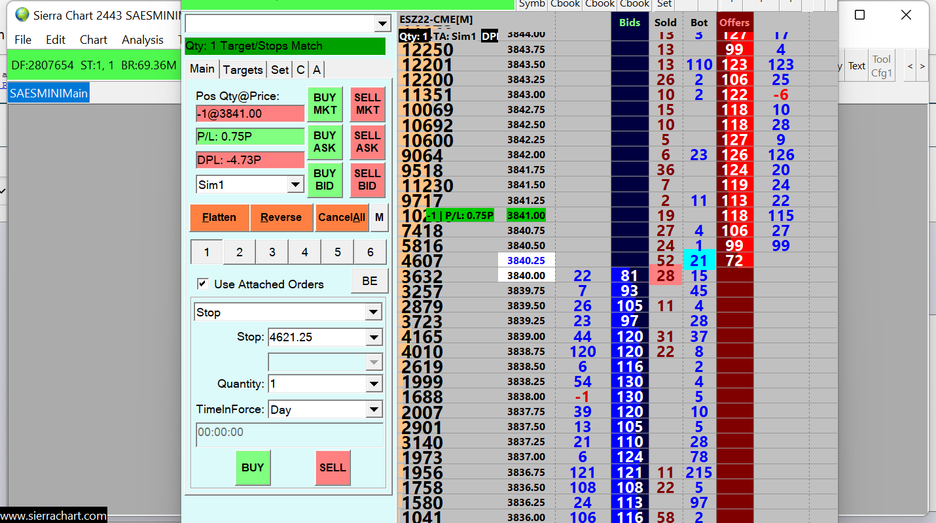Select quantity preset 3
This screenshot has height=523, width=936.
click(x=272, y=252)
